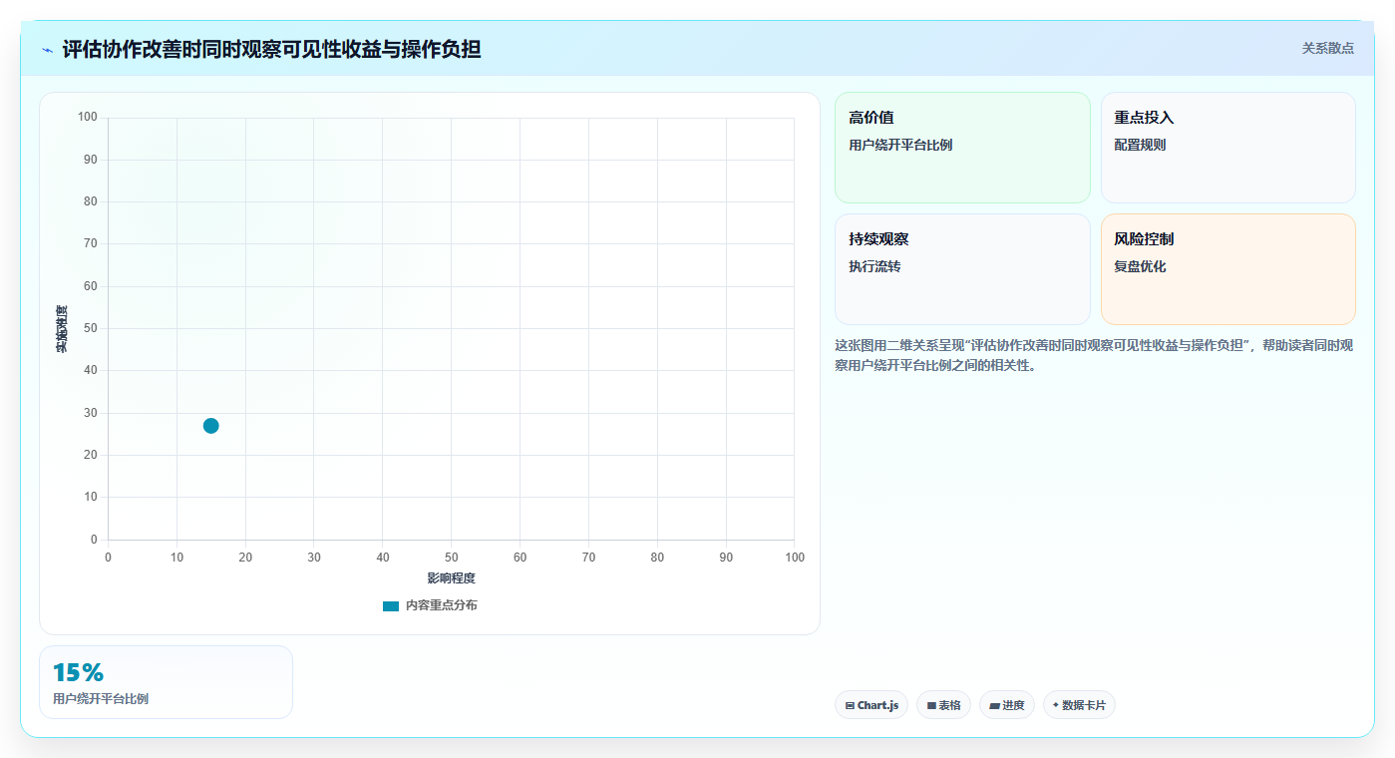Select the 持续观察 quadrant card
1395x758 pixels.
[962, 269]
